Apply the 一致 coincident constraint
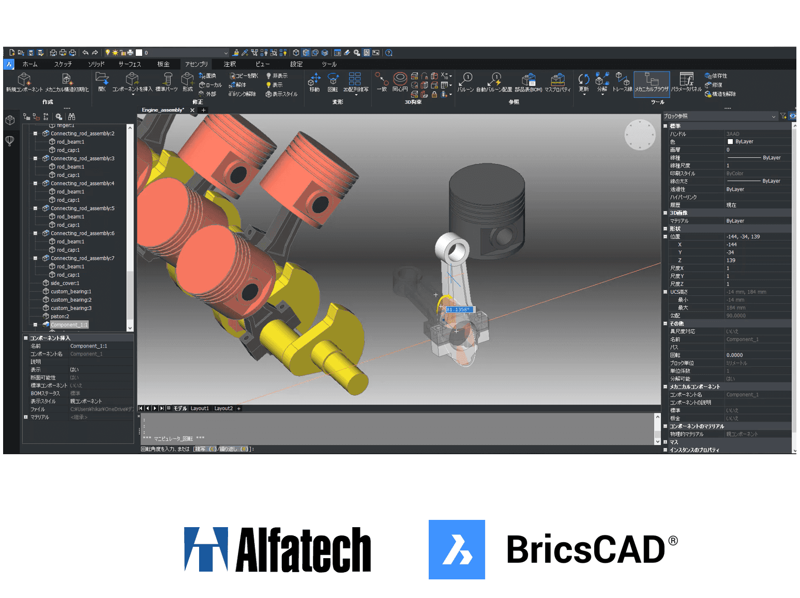Image resolution: width=800 pixels, height=598 pixels. [x=382, y=82]
